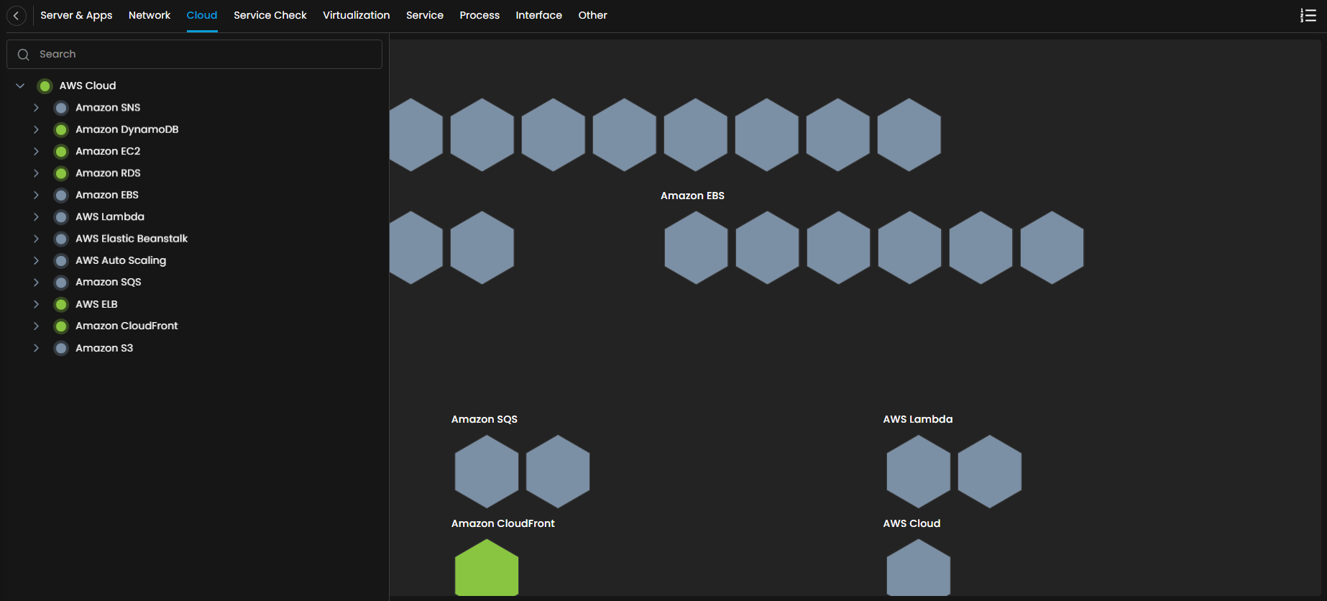
Task: Select the first hexagon under AWS Lambda
Action: click(x=919, y=472)
